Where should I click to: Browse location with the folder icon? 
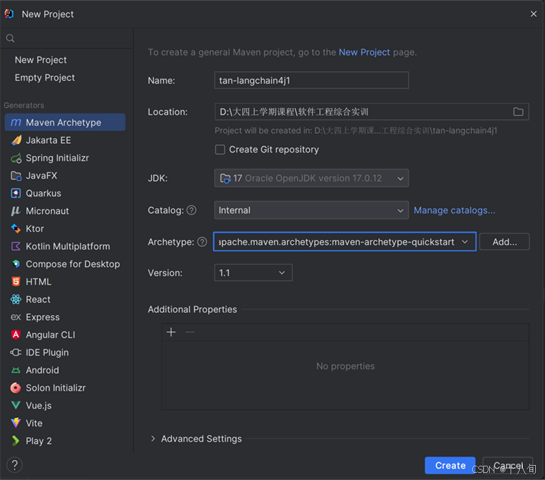pyautogui.click(x=518, y=112)
